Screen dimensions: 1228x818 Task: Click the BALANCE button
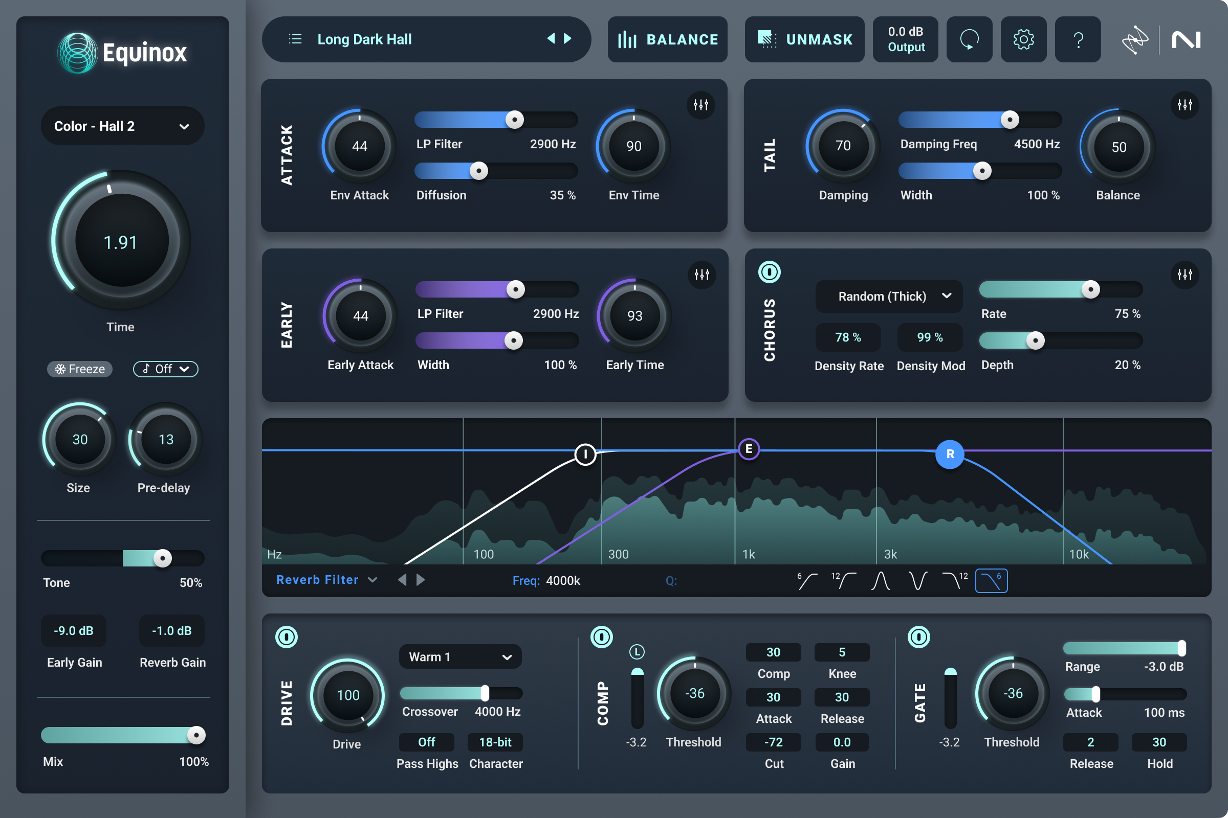[x=667, y=39]
